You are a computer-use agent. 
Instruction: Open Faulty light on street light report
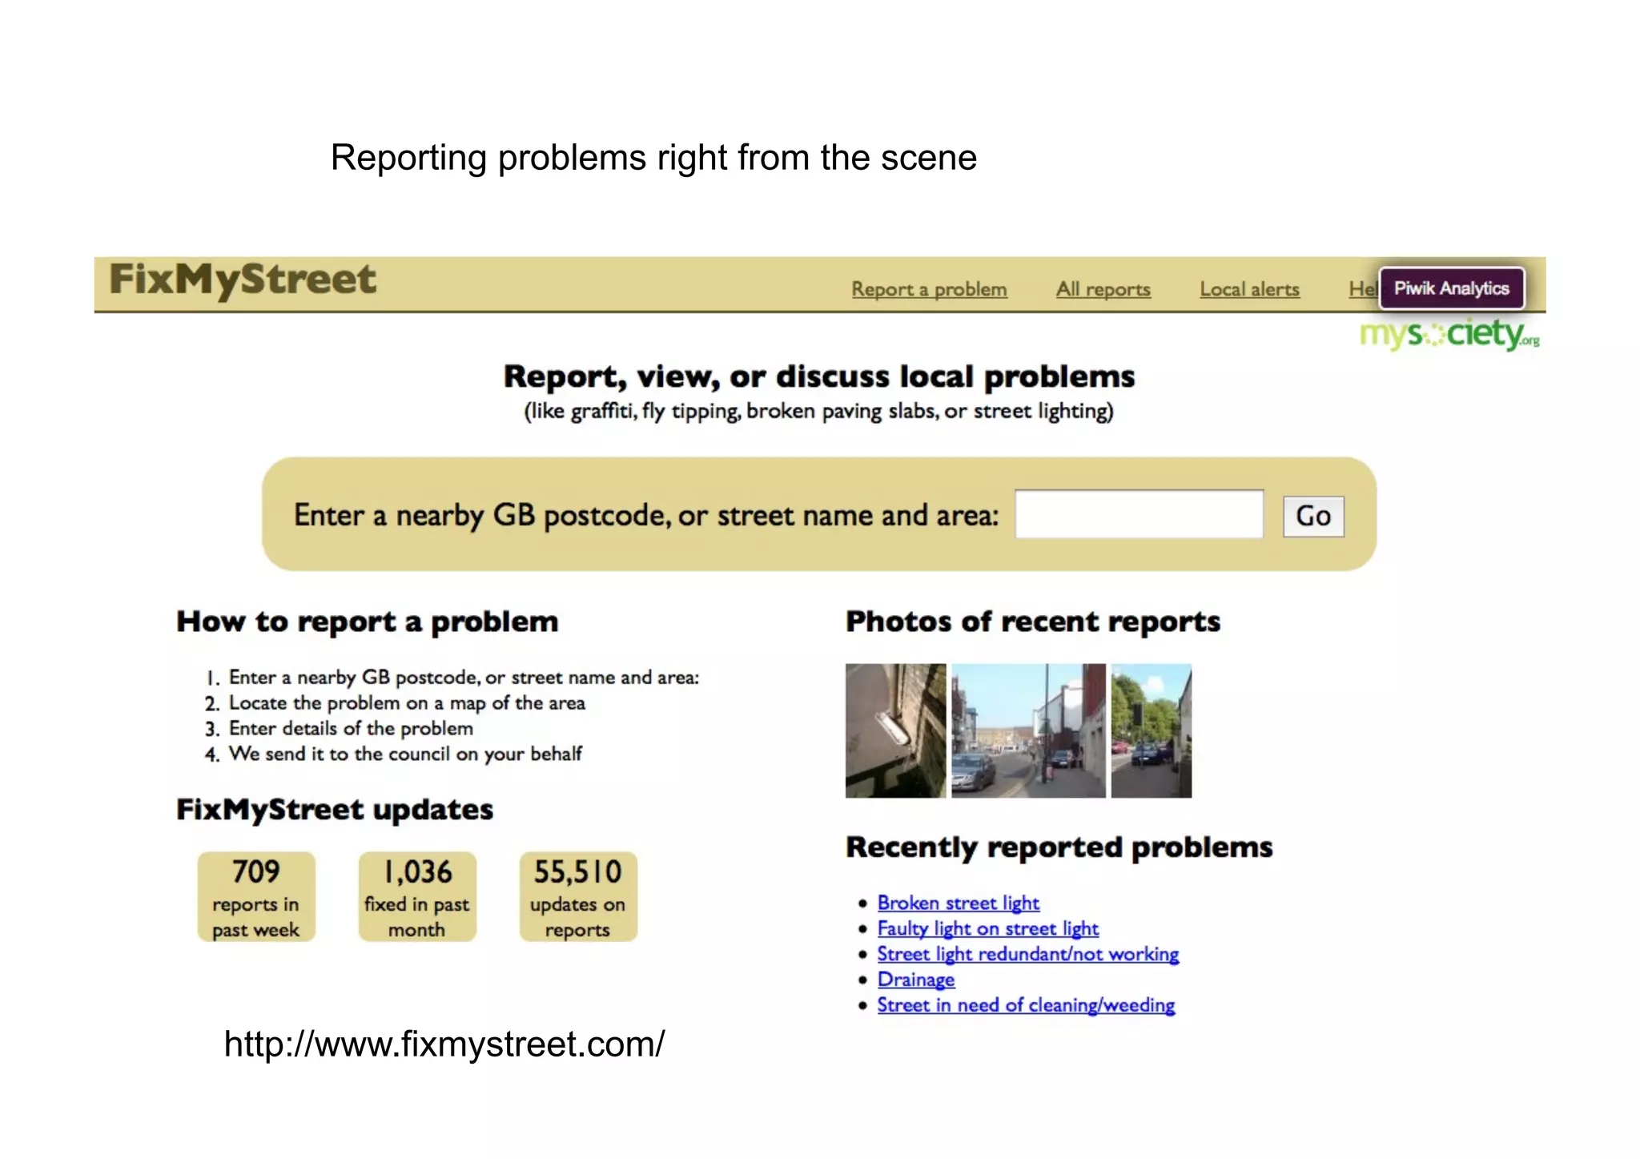(987, 929)
